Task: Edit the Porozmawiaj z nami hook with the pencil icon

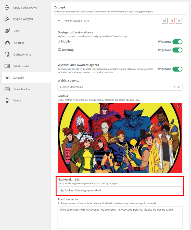Action: point(165,21)
